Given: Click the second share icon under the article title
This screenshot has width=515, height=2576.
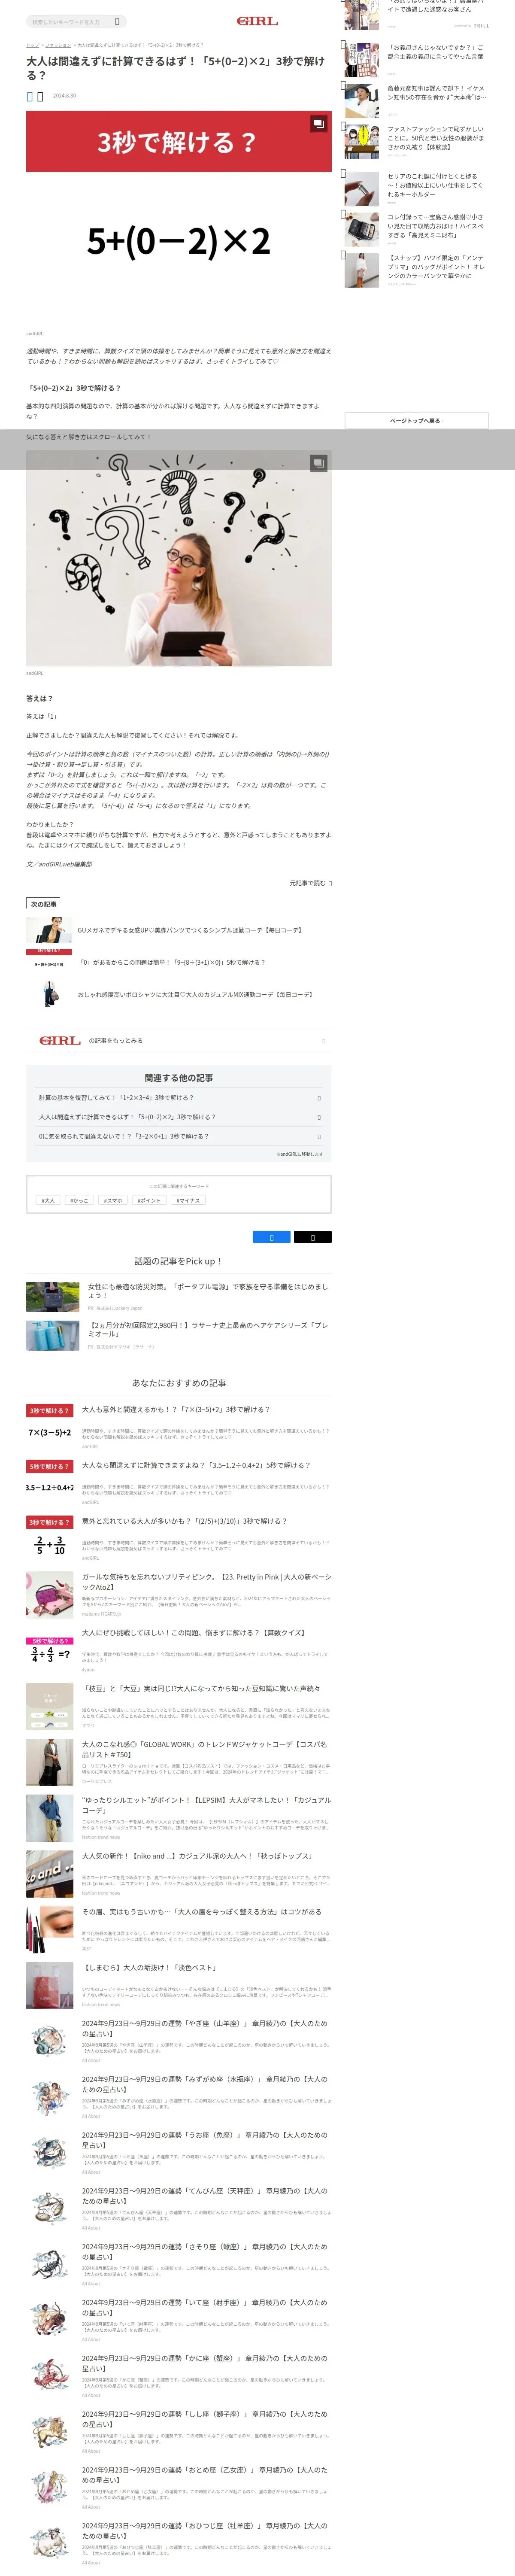Looking at the screenshot, I should pos(40,96).
